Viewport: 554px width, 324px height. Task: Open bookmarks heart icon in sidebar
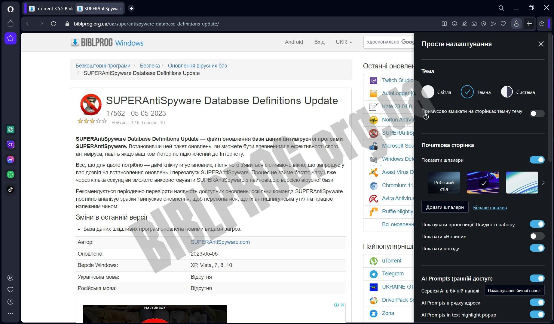(x=11, y=290)
